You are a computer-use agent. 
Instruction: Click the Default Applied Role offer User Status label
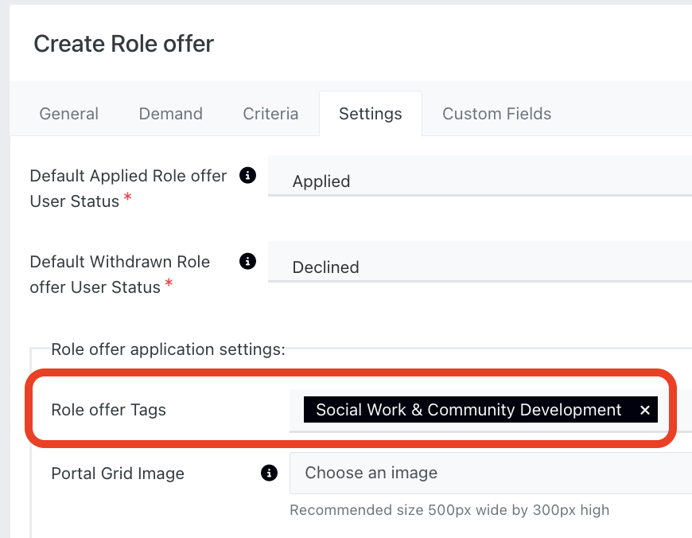click(128, 188)
